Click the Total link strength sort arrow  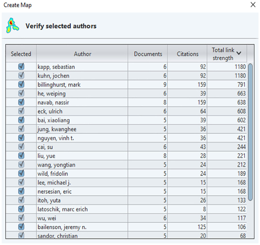[239, 53]
